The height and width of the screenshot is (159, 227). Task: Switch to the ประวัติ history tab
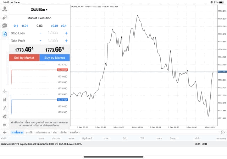pyautogui.click(x=29, y=132)
